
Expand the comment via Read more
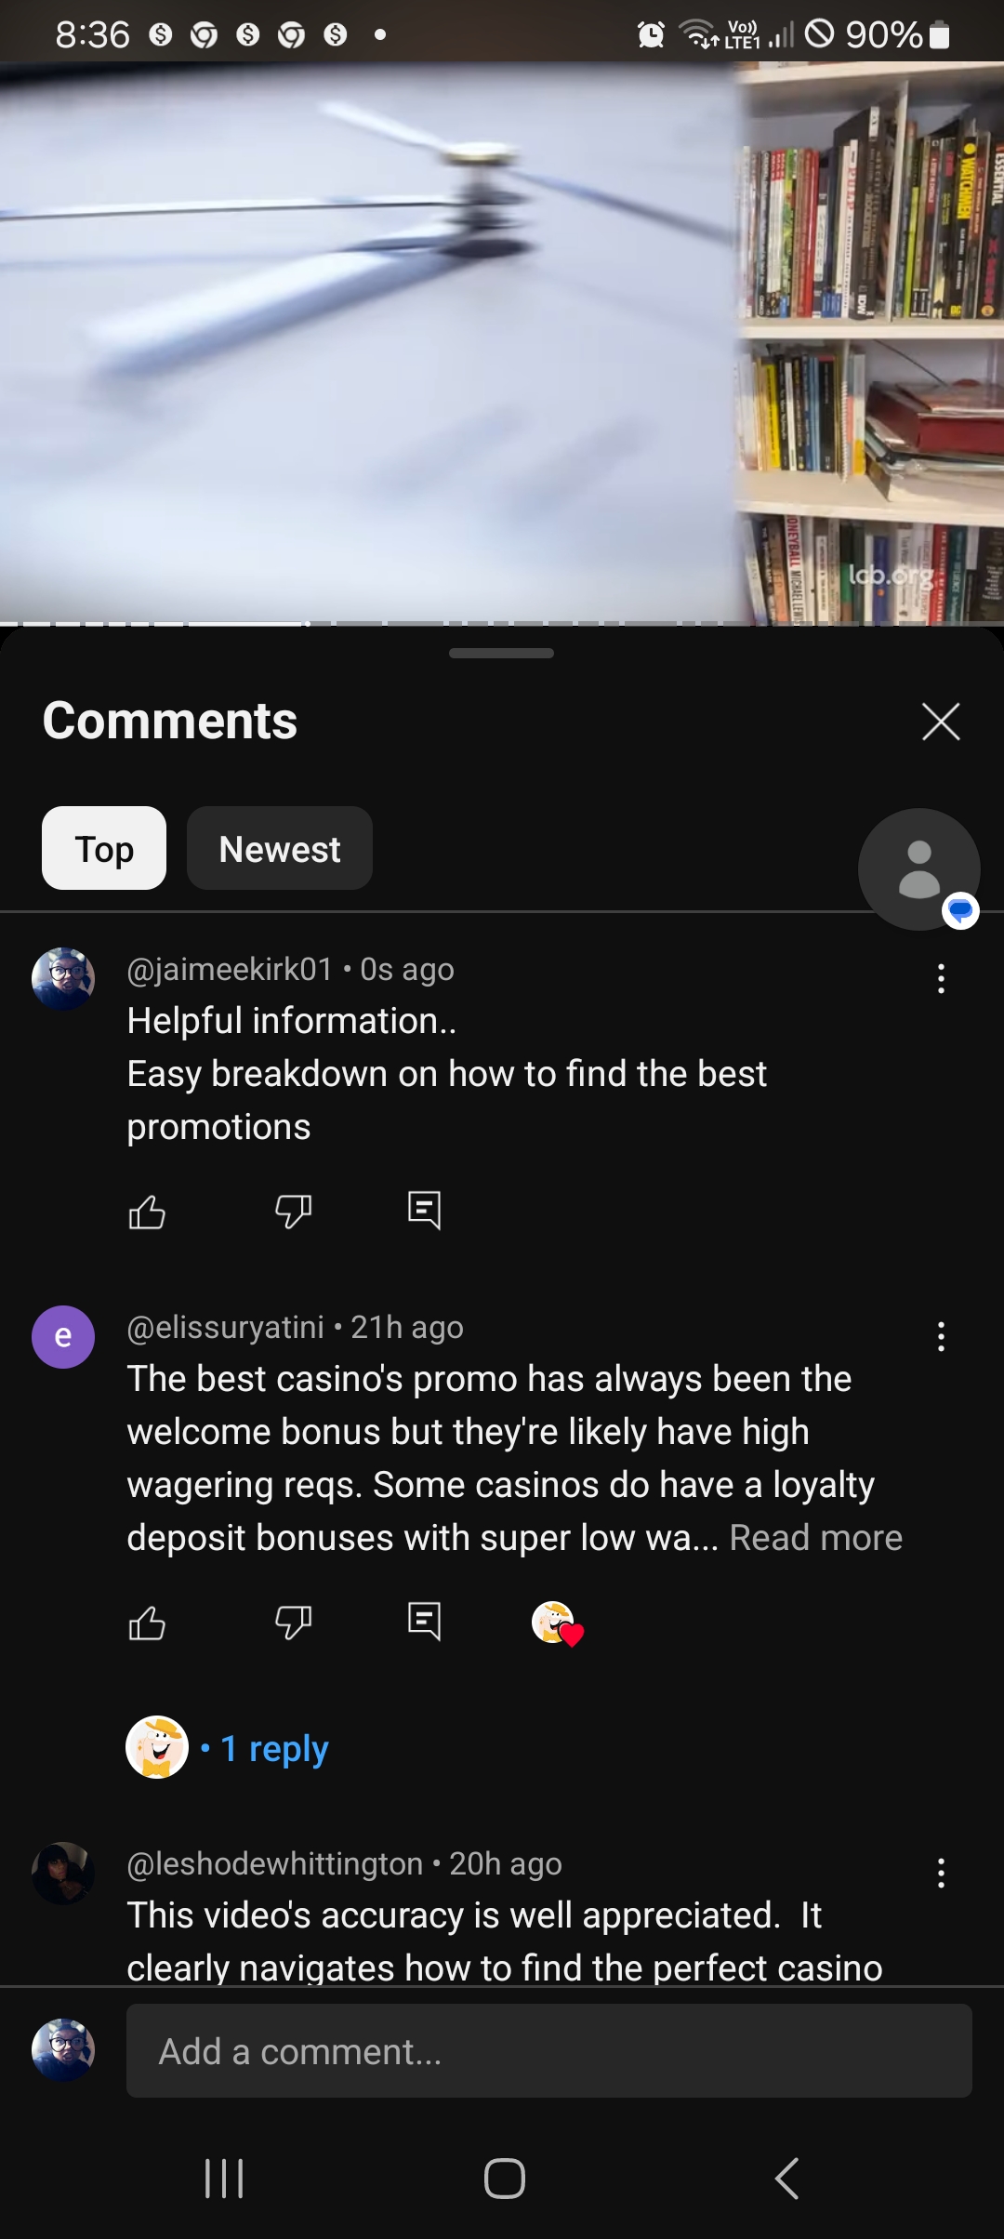point(815,1538)
